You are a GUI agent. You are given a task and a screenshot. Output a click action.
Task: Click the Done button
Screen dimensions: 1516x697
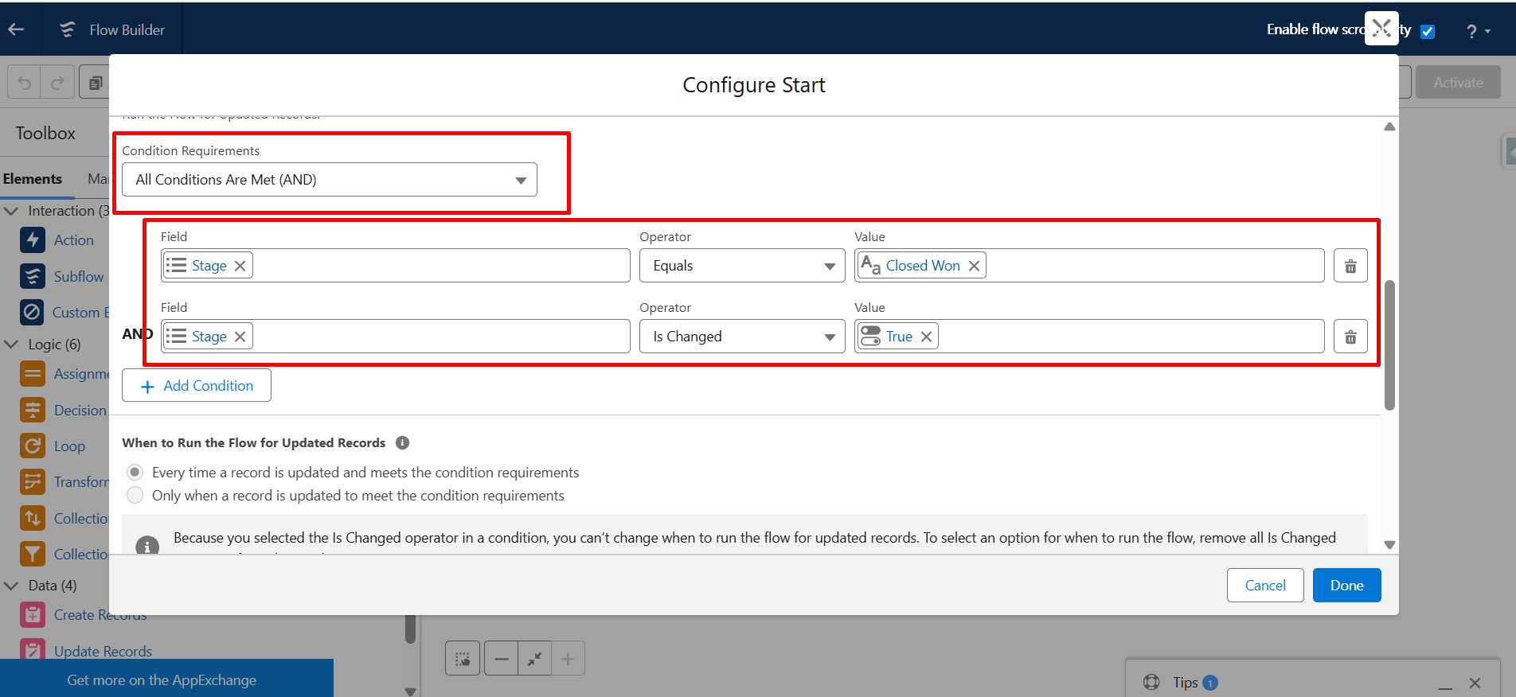pyautogui.click(x=1346, y=586)
